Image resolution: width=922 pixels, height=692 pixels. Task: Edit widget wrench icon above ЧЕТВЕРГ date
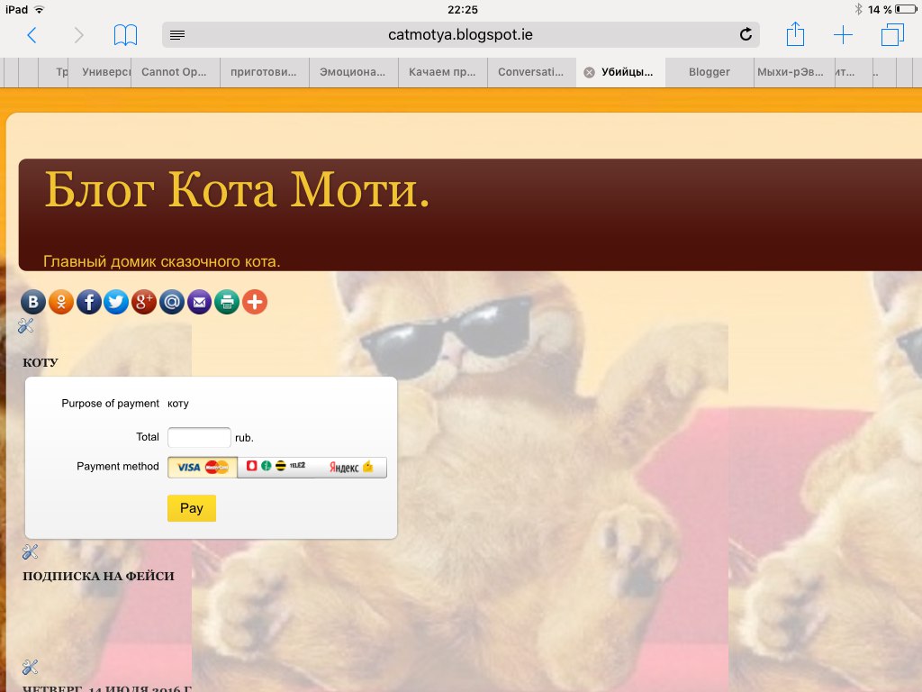point(30,667)
